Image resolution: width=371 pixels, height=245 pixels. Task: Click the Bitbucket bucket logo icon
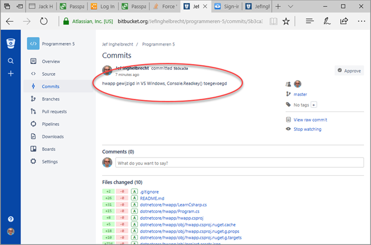[x=11, y=43]
